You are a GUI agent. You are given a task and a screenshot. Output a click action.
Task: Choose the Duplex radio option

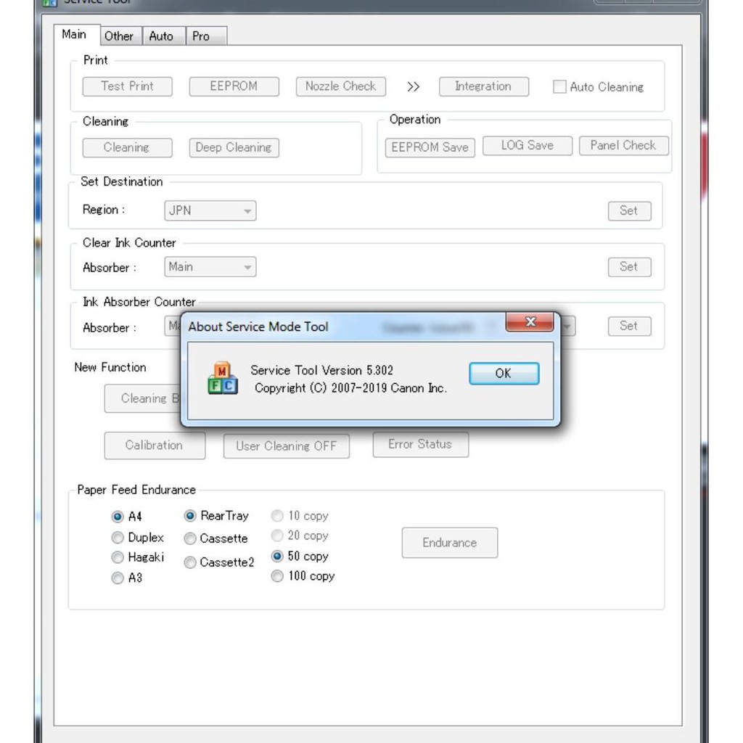pyautogui.click(x=118, y=538)
